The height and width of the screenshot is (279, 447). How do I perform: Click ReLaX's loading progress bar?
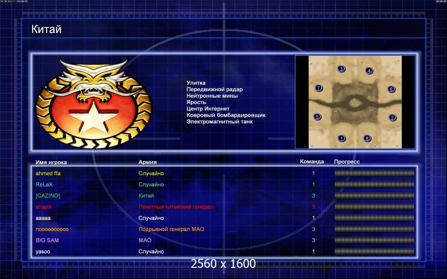[374, 185]
